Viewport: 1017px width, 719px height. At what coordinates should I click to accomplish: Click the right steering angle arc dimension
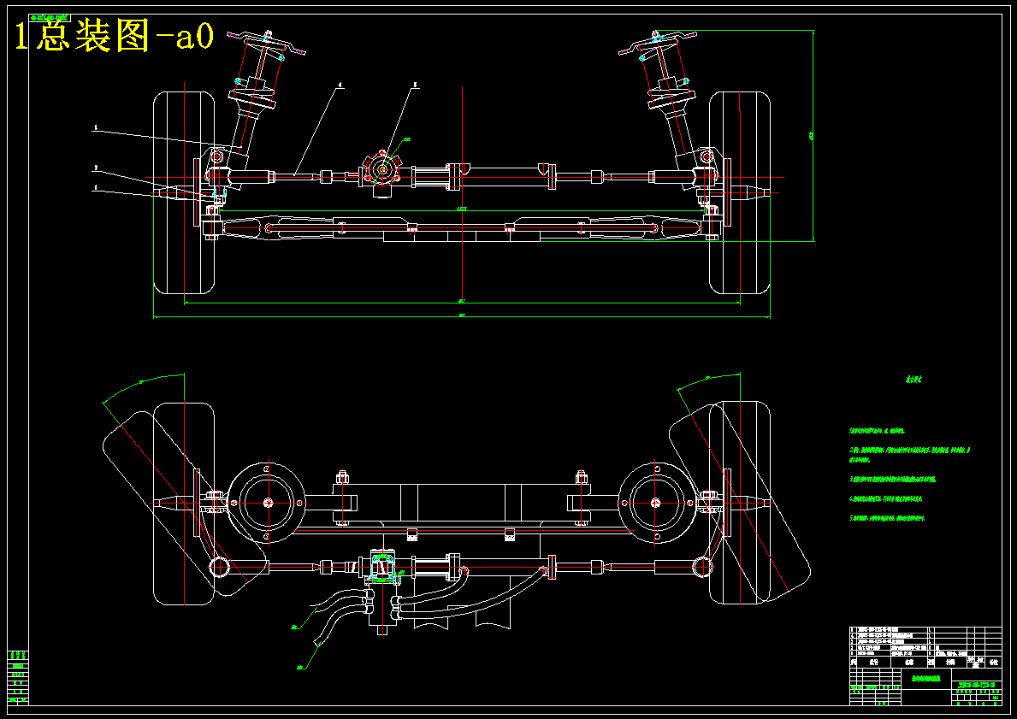(708, 380)
